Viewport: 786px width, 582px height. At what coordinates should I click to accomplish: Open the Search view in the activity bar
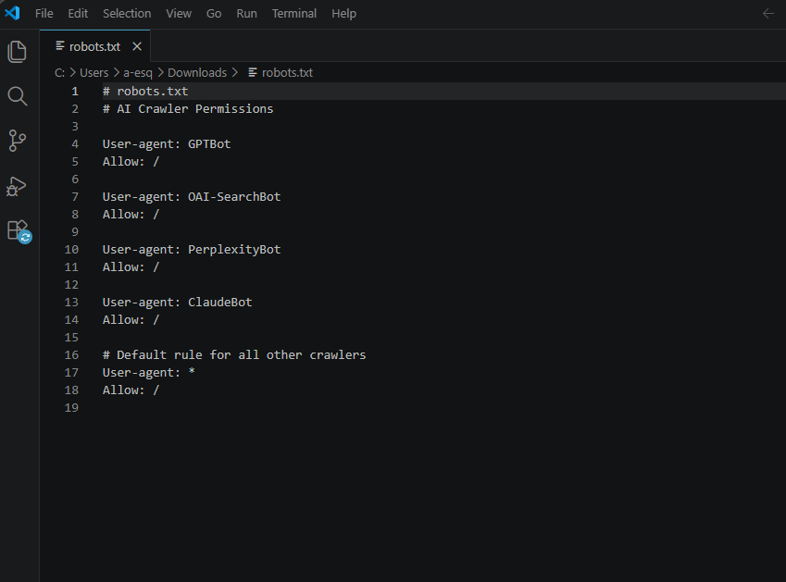[x=17, y=96]
